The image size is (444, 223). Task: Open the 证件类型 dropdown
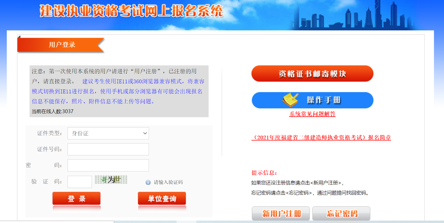pyautogui.click(x=108, y=133)
